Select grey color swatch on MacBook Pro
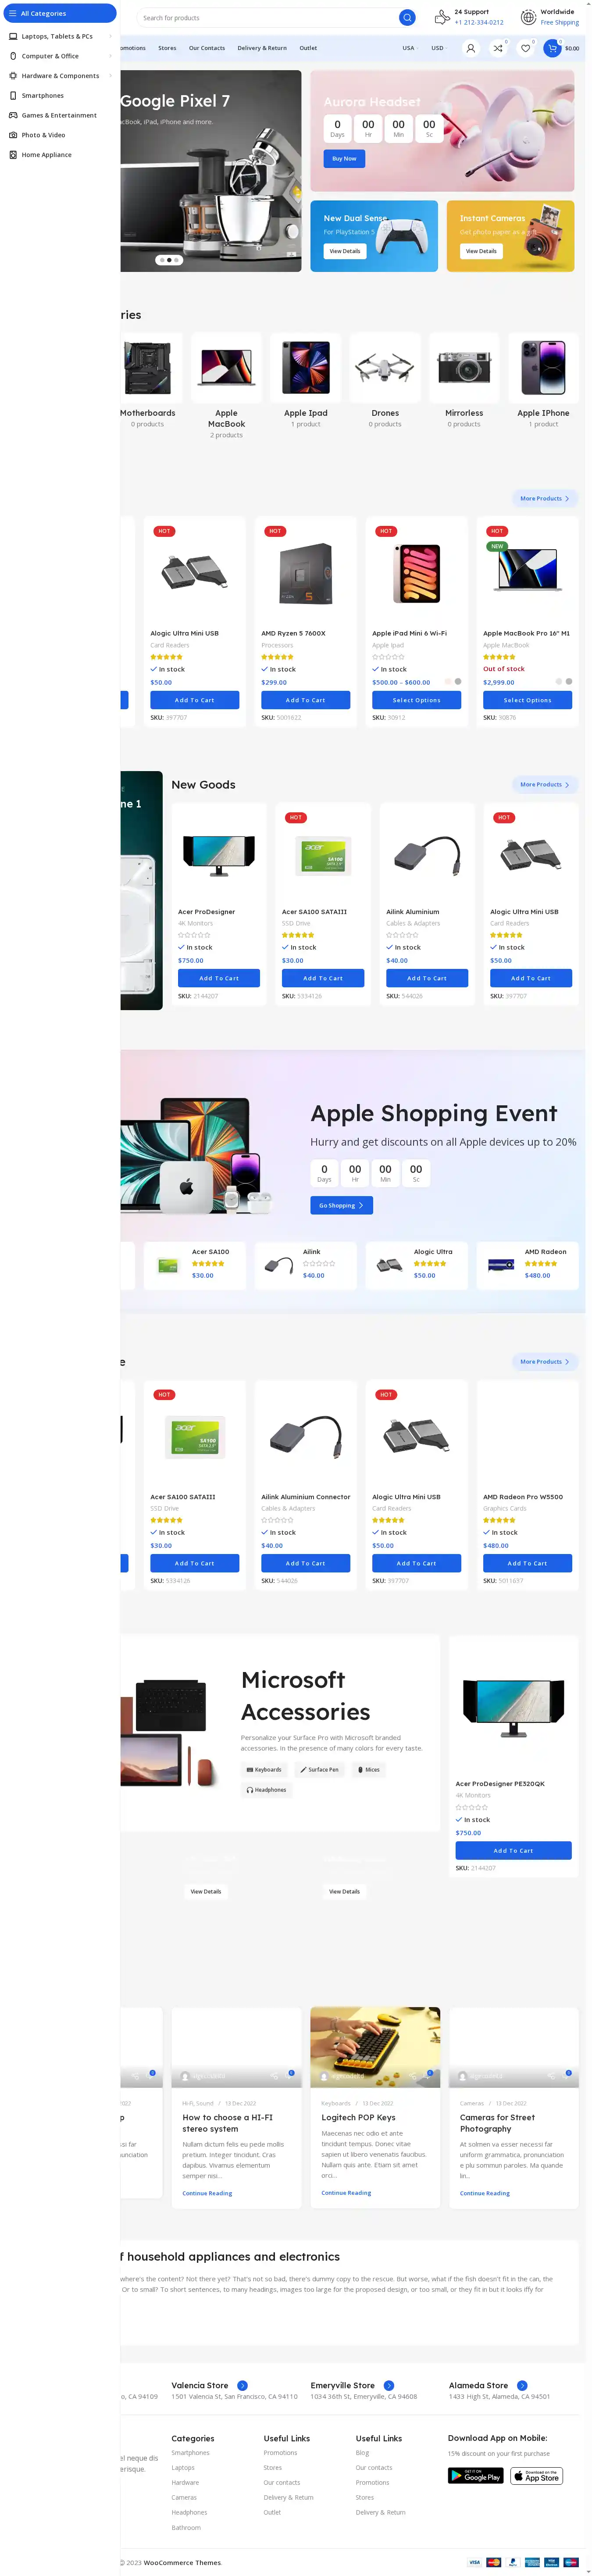 pos(569,682)
